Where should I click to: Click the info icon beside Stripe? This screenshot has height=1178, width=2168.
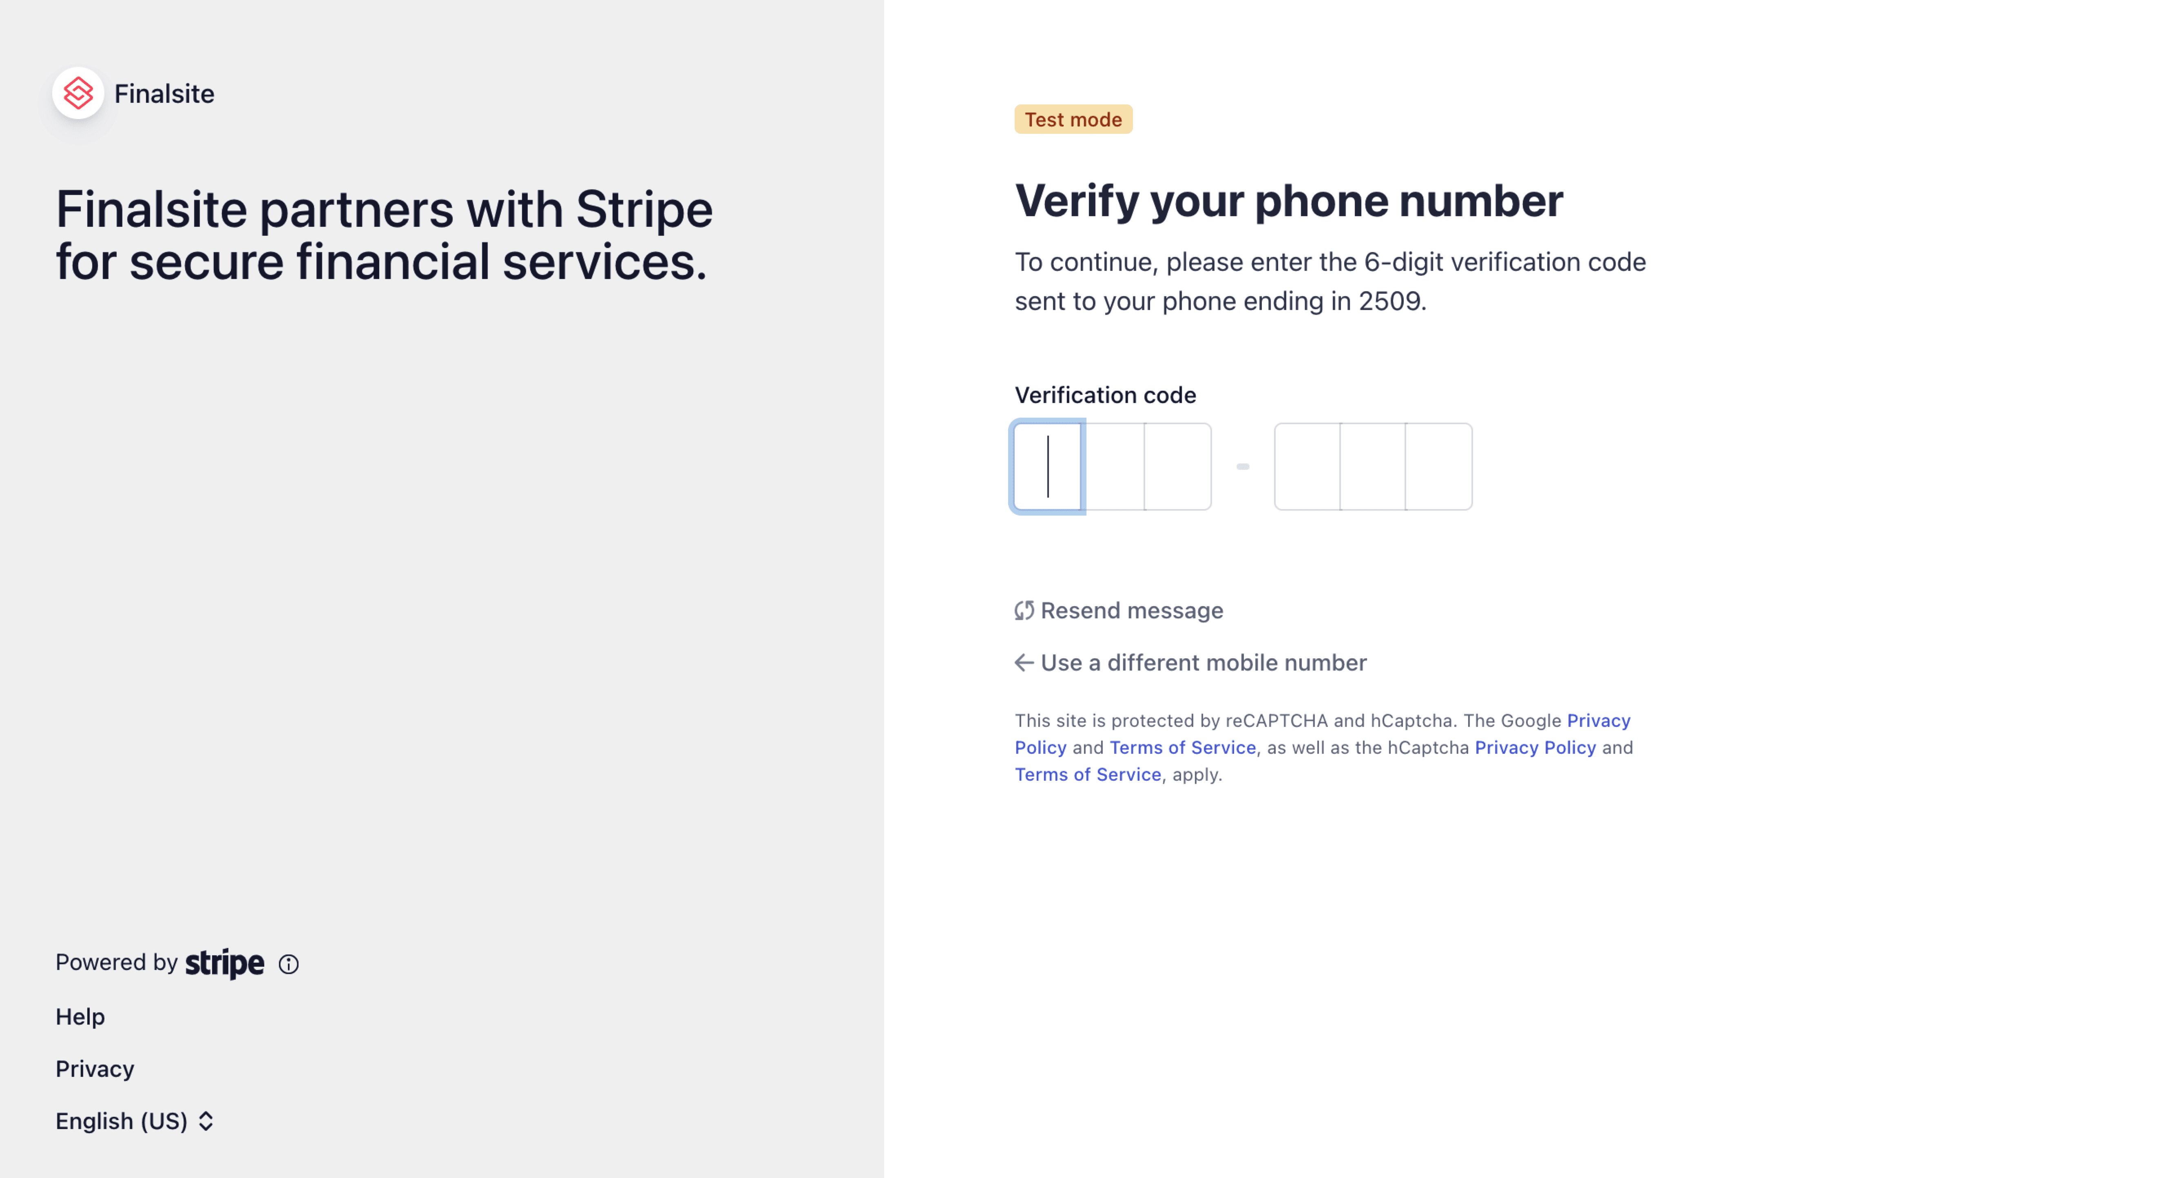tap(289, 964)
